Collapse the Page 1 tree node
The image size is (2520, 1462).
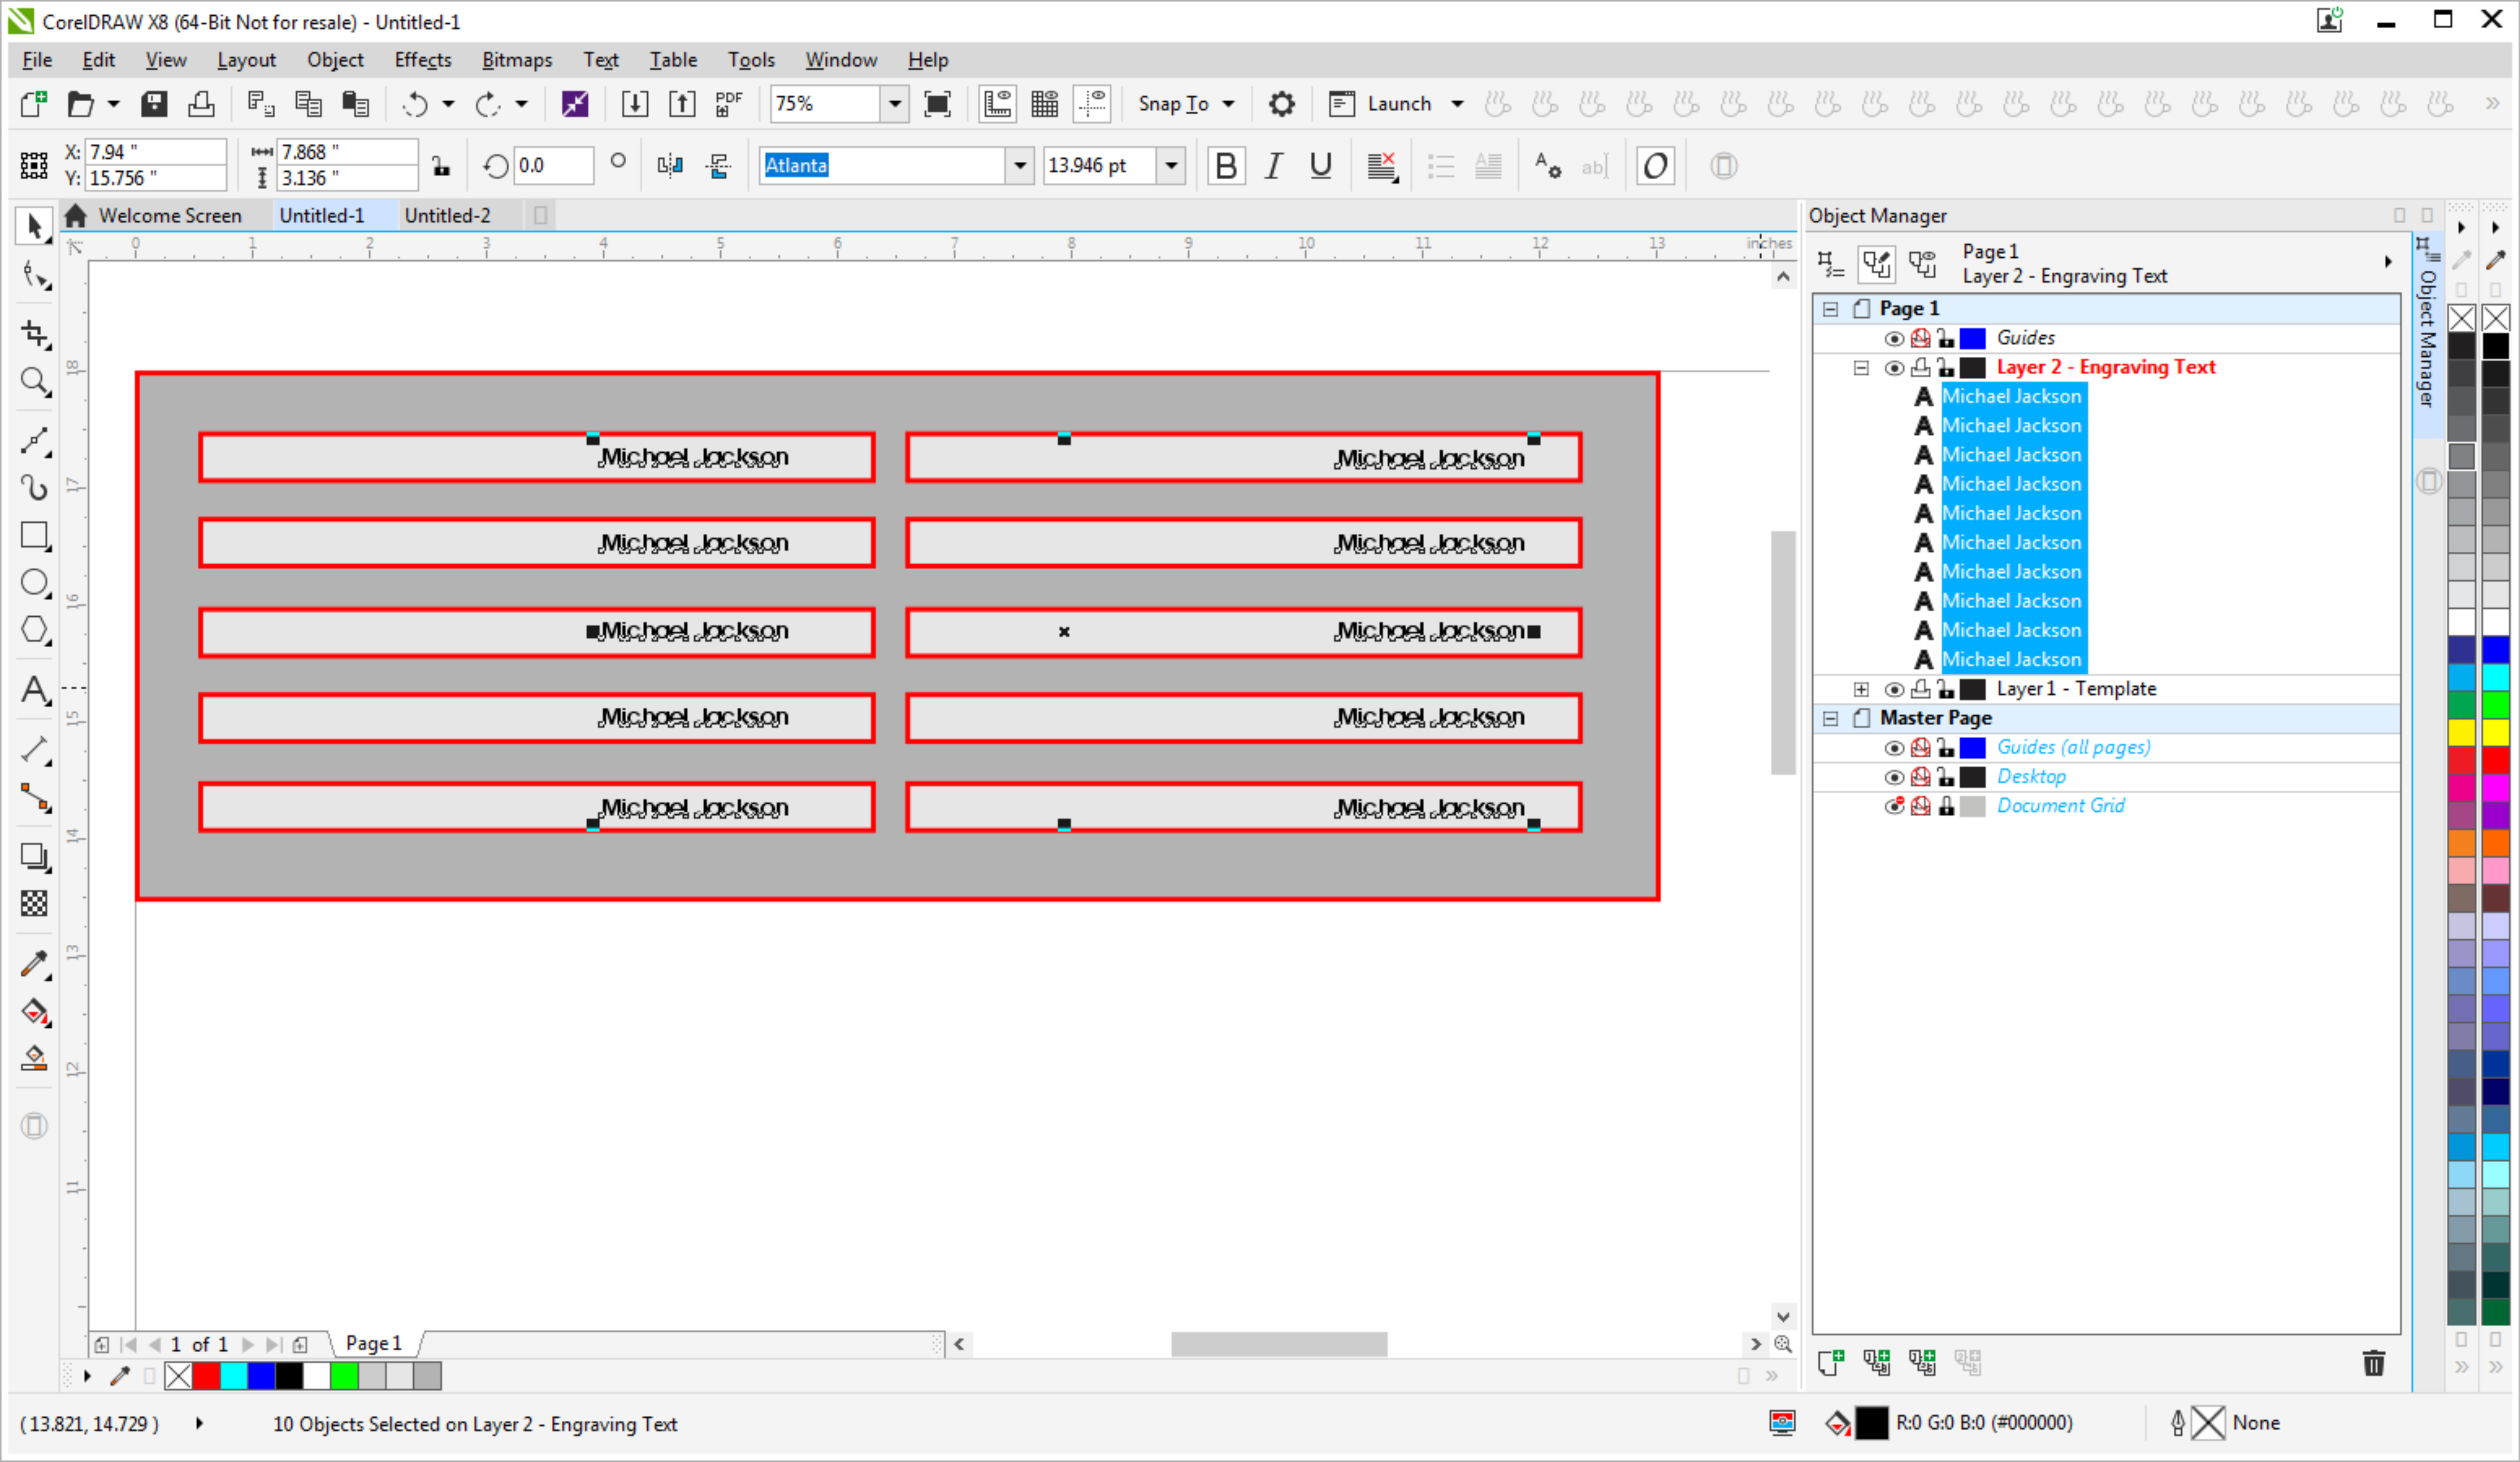pos(1830,309)
